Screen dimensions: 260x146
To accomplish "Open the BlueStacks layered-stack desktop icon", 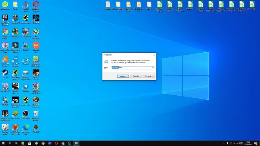I will coord(15,114).
